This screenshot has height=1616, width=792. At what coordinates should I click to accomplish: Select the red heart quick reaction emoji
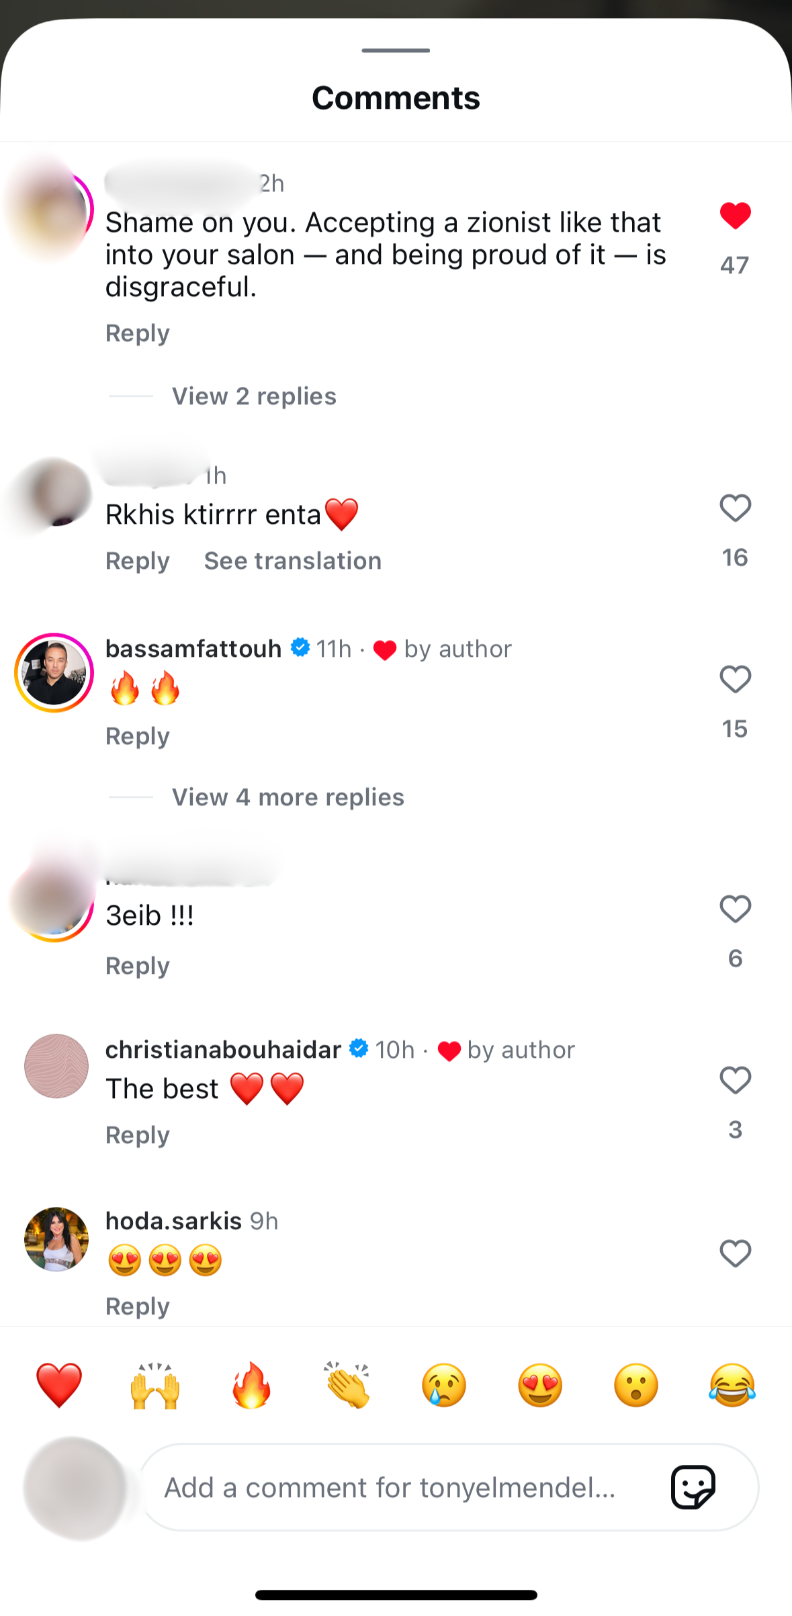point(56,1384)
